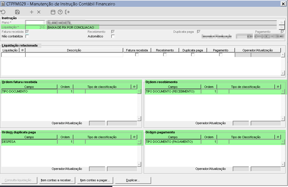Click the X delete-record toolbar icon
Image resolution: width=288 pixels, height=187 pixels.
[x=39, y=12]
